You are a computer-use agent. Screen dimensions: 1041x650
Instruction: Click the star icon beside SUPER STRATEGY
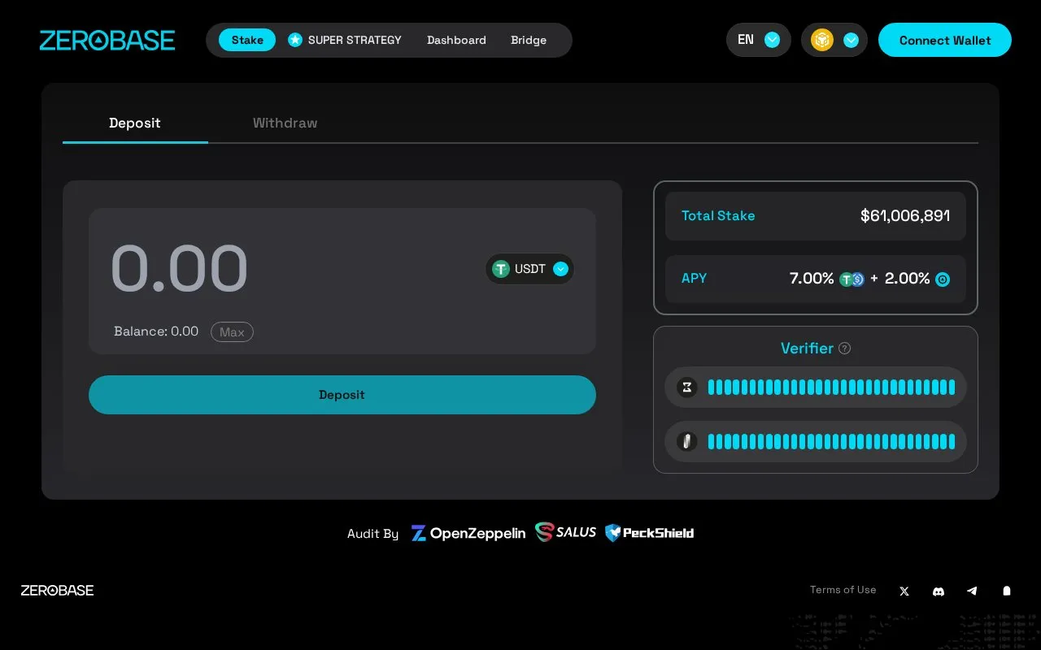(x=295, y=40)
